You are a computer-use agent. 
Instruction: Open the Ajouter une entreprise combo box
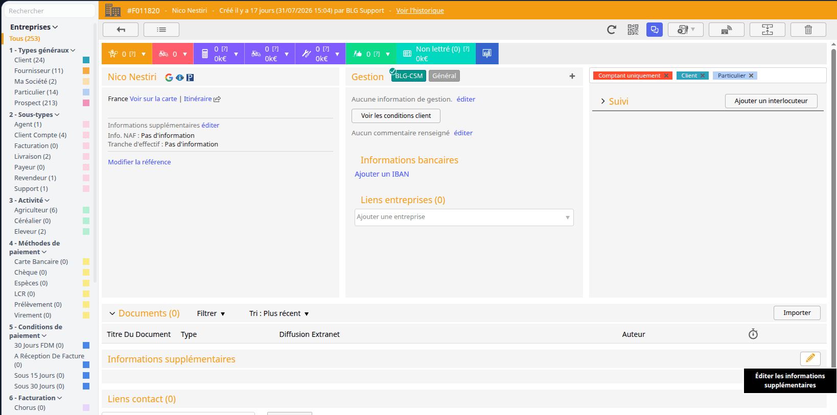(x=464, y=217)
